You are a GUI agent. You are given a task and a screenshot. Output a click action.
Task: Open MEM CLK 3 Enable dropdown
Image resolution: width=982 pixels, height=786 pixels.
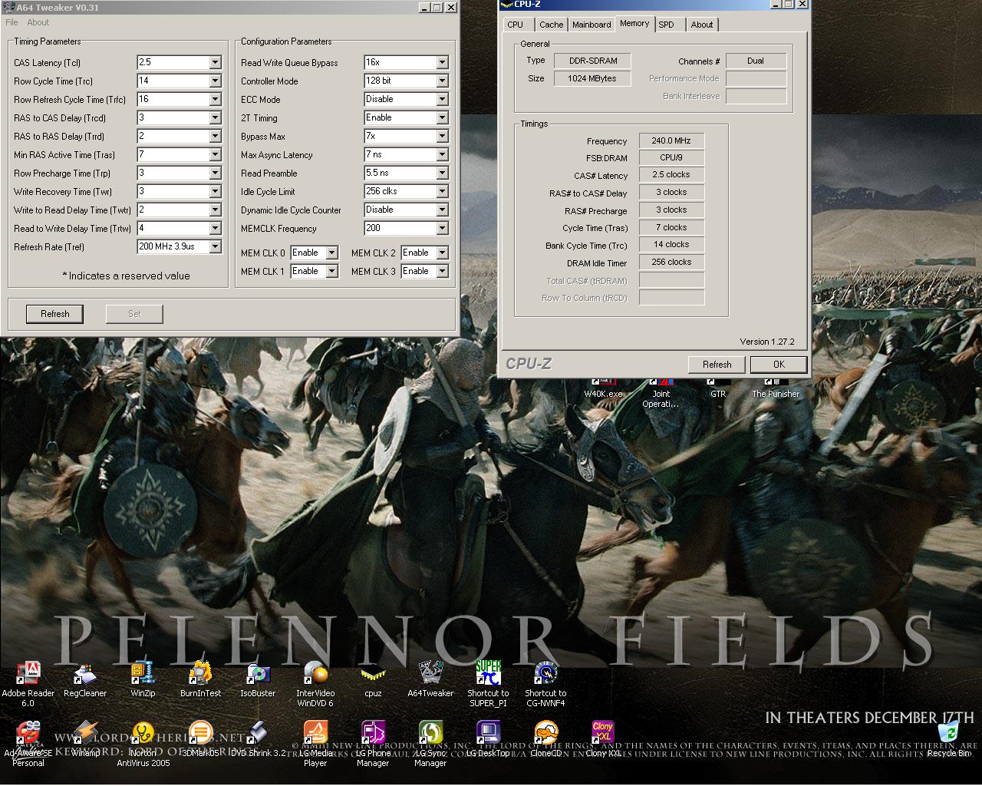click(x=442, y=271)
